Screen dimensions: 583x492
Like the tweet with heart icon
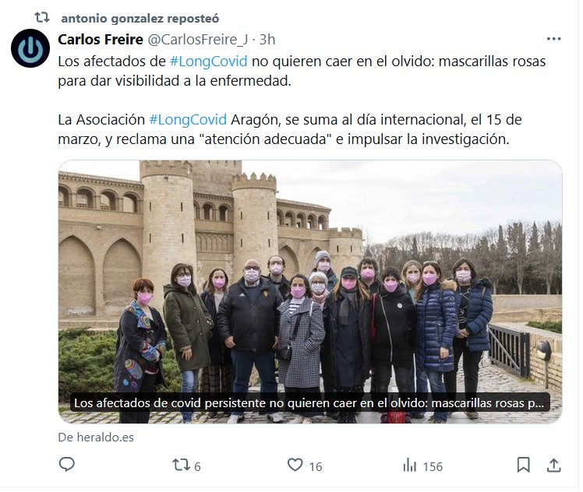pyautogui.click(x=295, y=465)
